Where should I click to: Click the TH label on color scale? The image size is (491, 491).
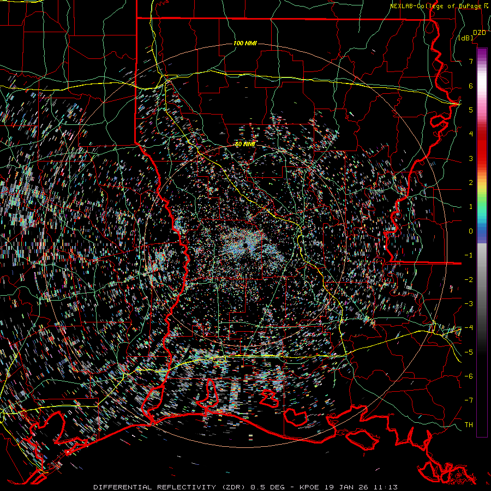tap(469, 424)
